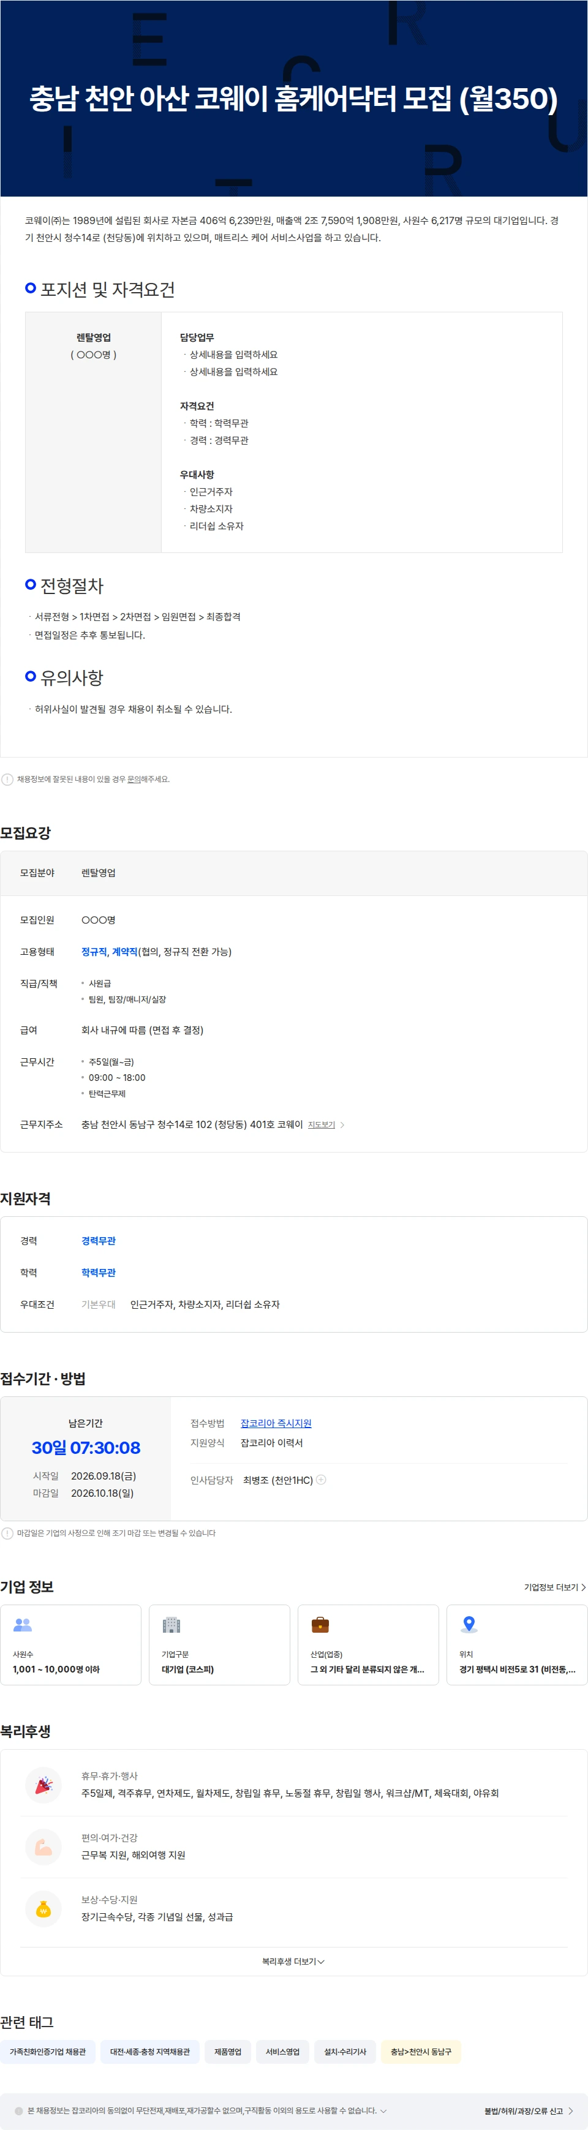This screenshot has height=2130, width=588.
Task: Click 리더쉽 소유자 in the 우대사항 list
Action: pyautogui.click(x=217, y=526)
